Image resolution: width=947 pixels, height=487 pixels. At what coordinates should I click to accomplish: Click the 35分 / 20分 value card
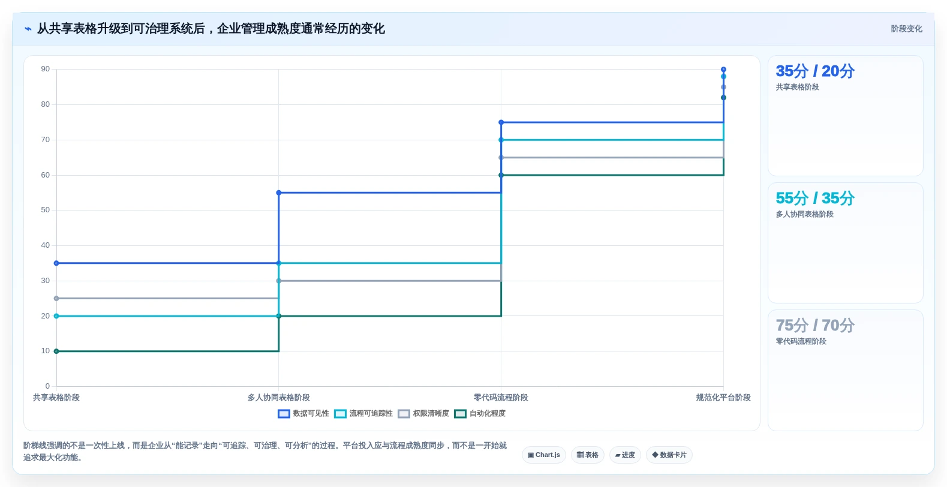point(846,116)
